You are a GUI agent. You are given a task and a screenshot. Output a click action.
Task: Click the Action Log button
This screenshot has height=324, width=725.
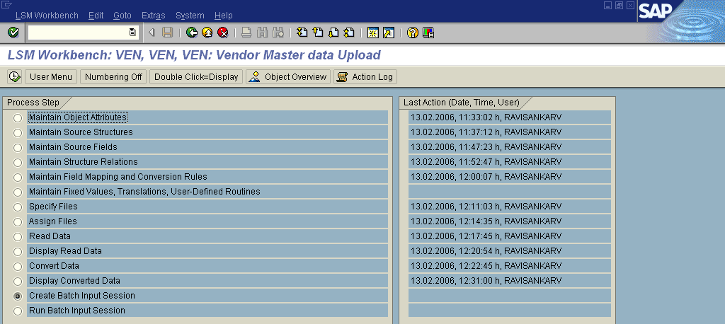tap(365, 77)
